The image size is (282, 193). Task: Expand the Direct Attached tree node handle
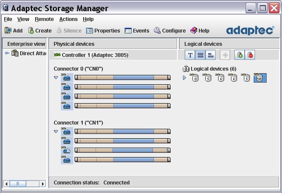(x=7, y=53)
